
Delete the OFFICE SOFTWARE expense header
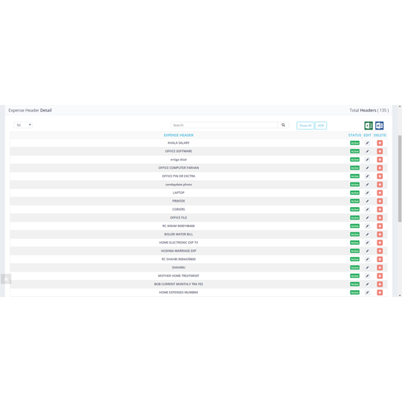380,151
